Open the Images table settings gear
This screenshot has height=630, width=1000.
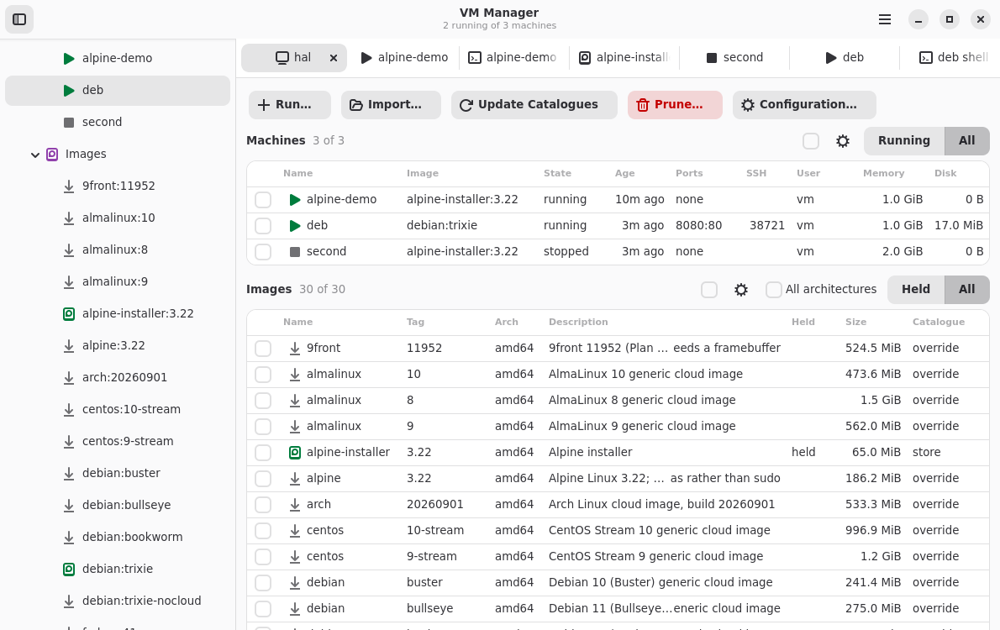pos(740,290)
